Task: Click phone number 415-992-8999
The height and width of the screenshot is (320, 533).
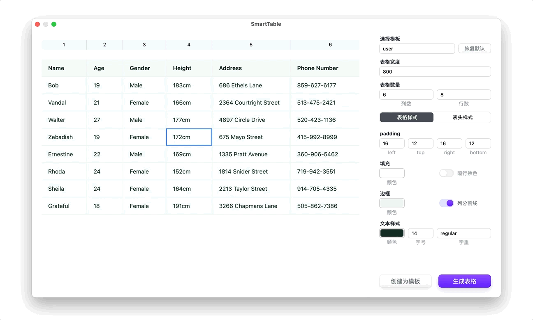Action: coord(325,137)
